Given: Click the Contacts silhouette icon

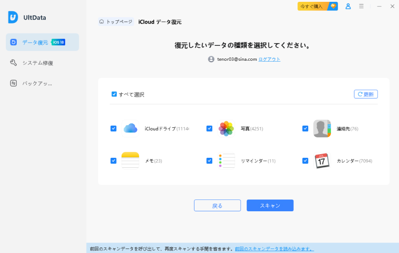Looking at the screenshot, I should [322, 128].
